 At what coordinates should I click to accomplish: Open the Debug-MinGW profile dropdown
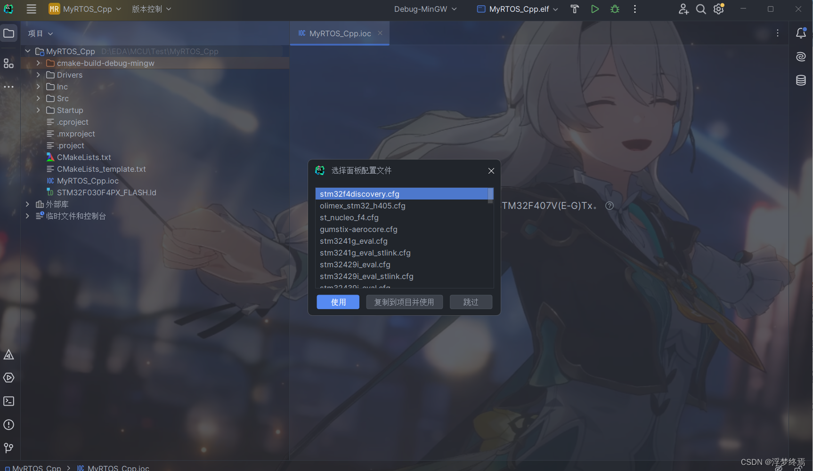pyautogui.click(x=425, y=9)
